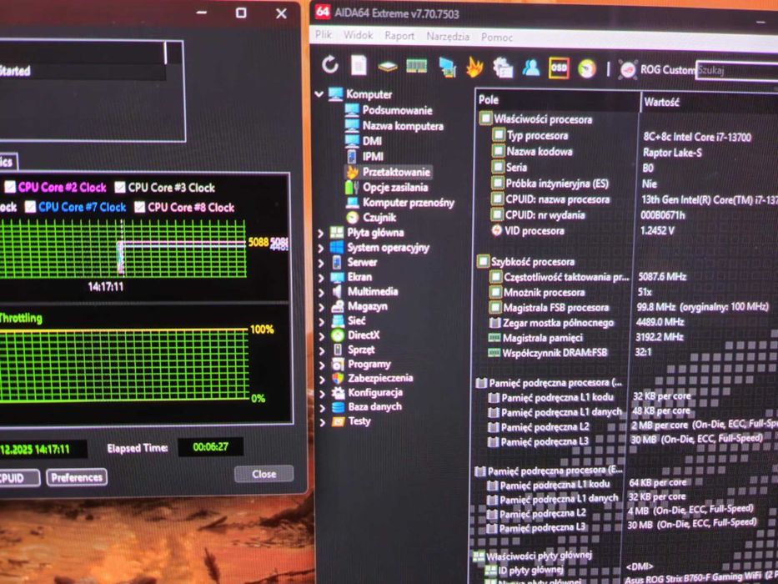Click the Testy tree icon
This screenshot has height=584, width=778.
click(339, 421)
